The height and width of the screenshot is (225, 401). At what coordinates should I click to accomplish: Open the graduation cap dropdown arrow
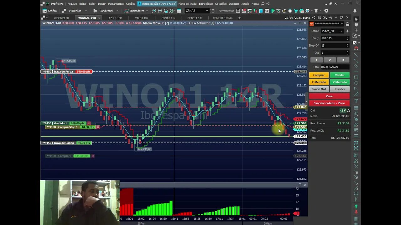click(320, 11)
